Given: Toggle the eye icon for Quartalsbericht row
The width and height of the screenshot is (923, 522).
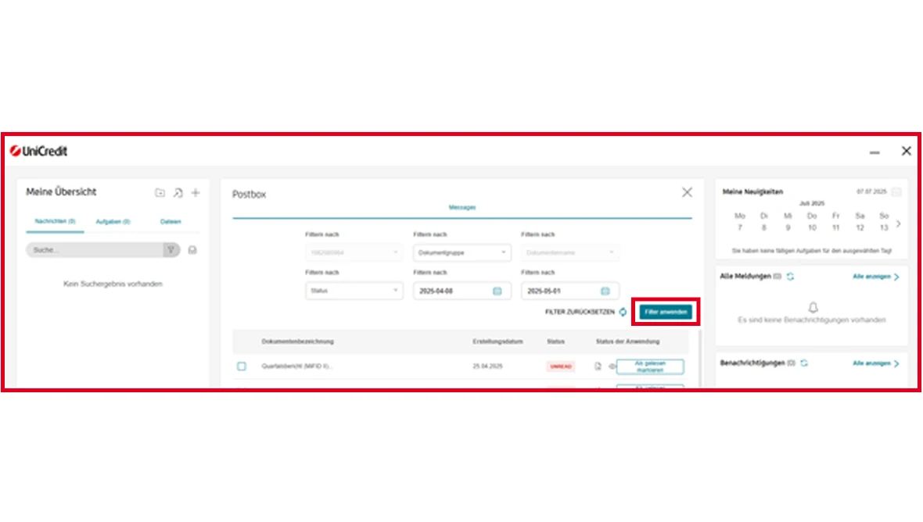Looking at the screenshot, I should [x=612, y=366].
